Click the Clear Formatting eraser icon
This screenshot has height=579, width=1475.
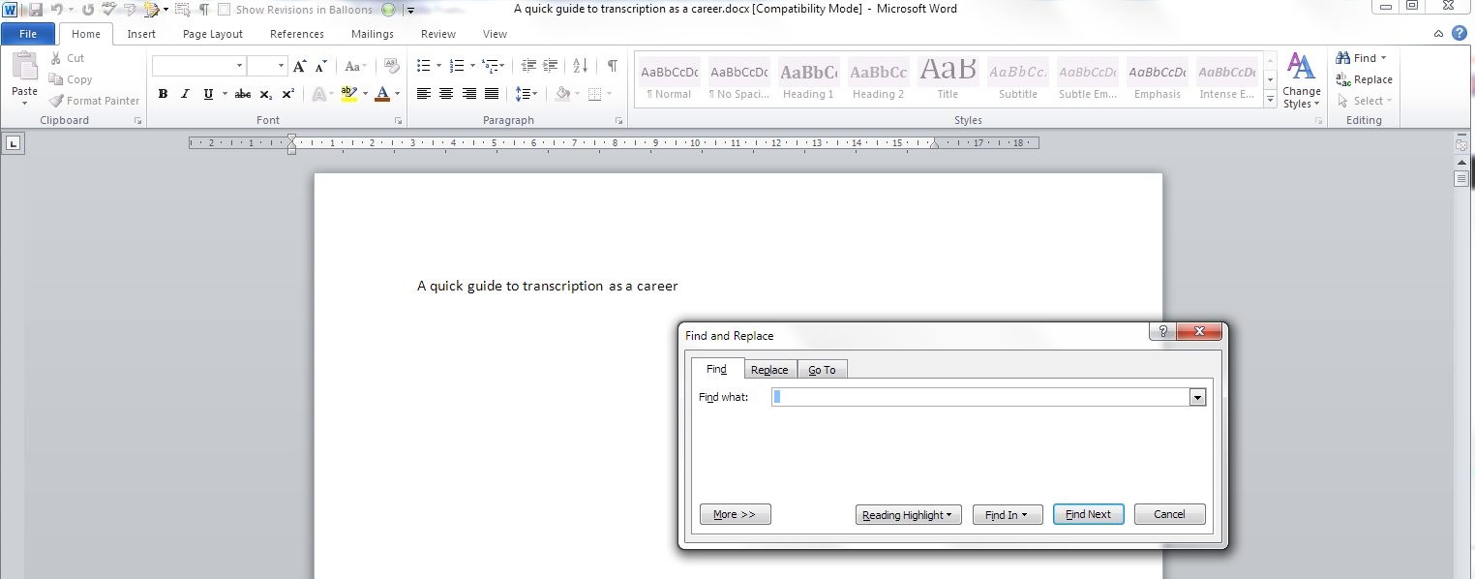tap(392, 66)
